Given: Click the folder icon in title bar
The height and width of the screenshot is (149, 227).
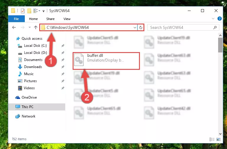Looking at the screenshot, I should coord(13,11).
